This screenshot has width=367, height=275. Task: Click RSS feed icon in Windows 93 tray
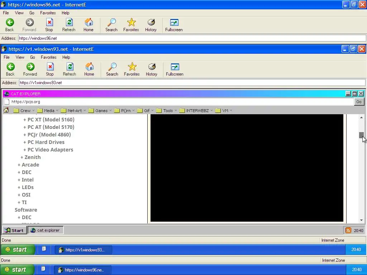348,230
